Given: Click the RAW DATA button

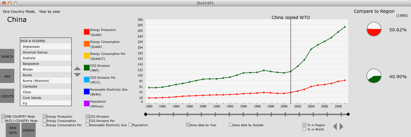Looking at the screenshot, I should [x=13, y=130].
